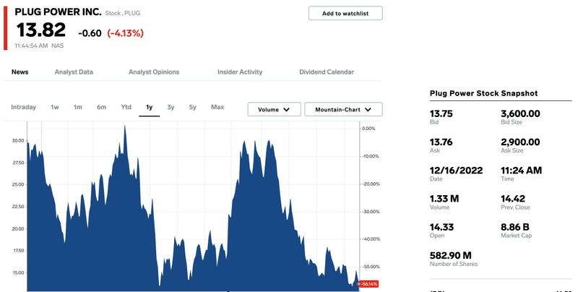Go to the Insider Activity tab
Screen dimensions: 578x292
(x=240, y=72)
